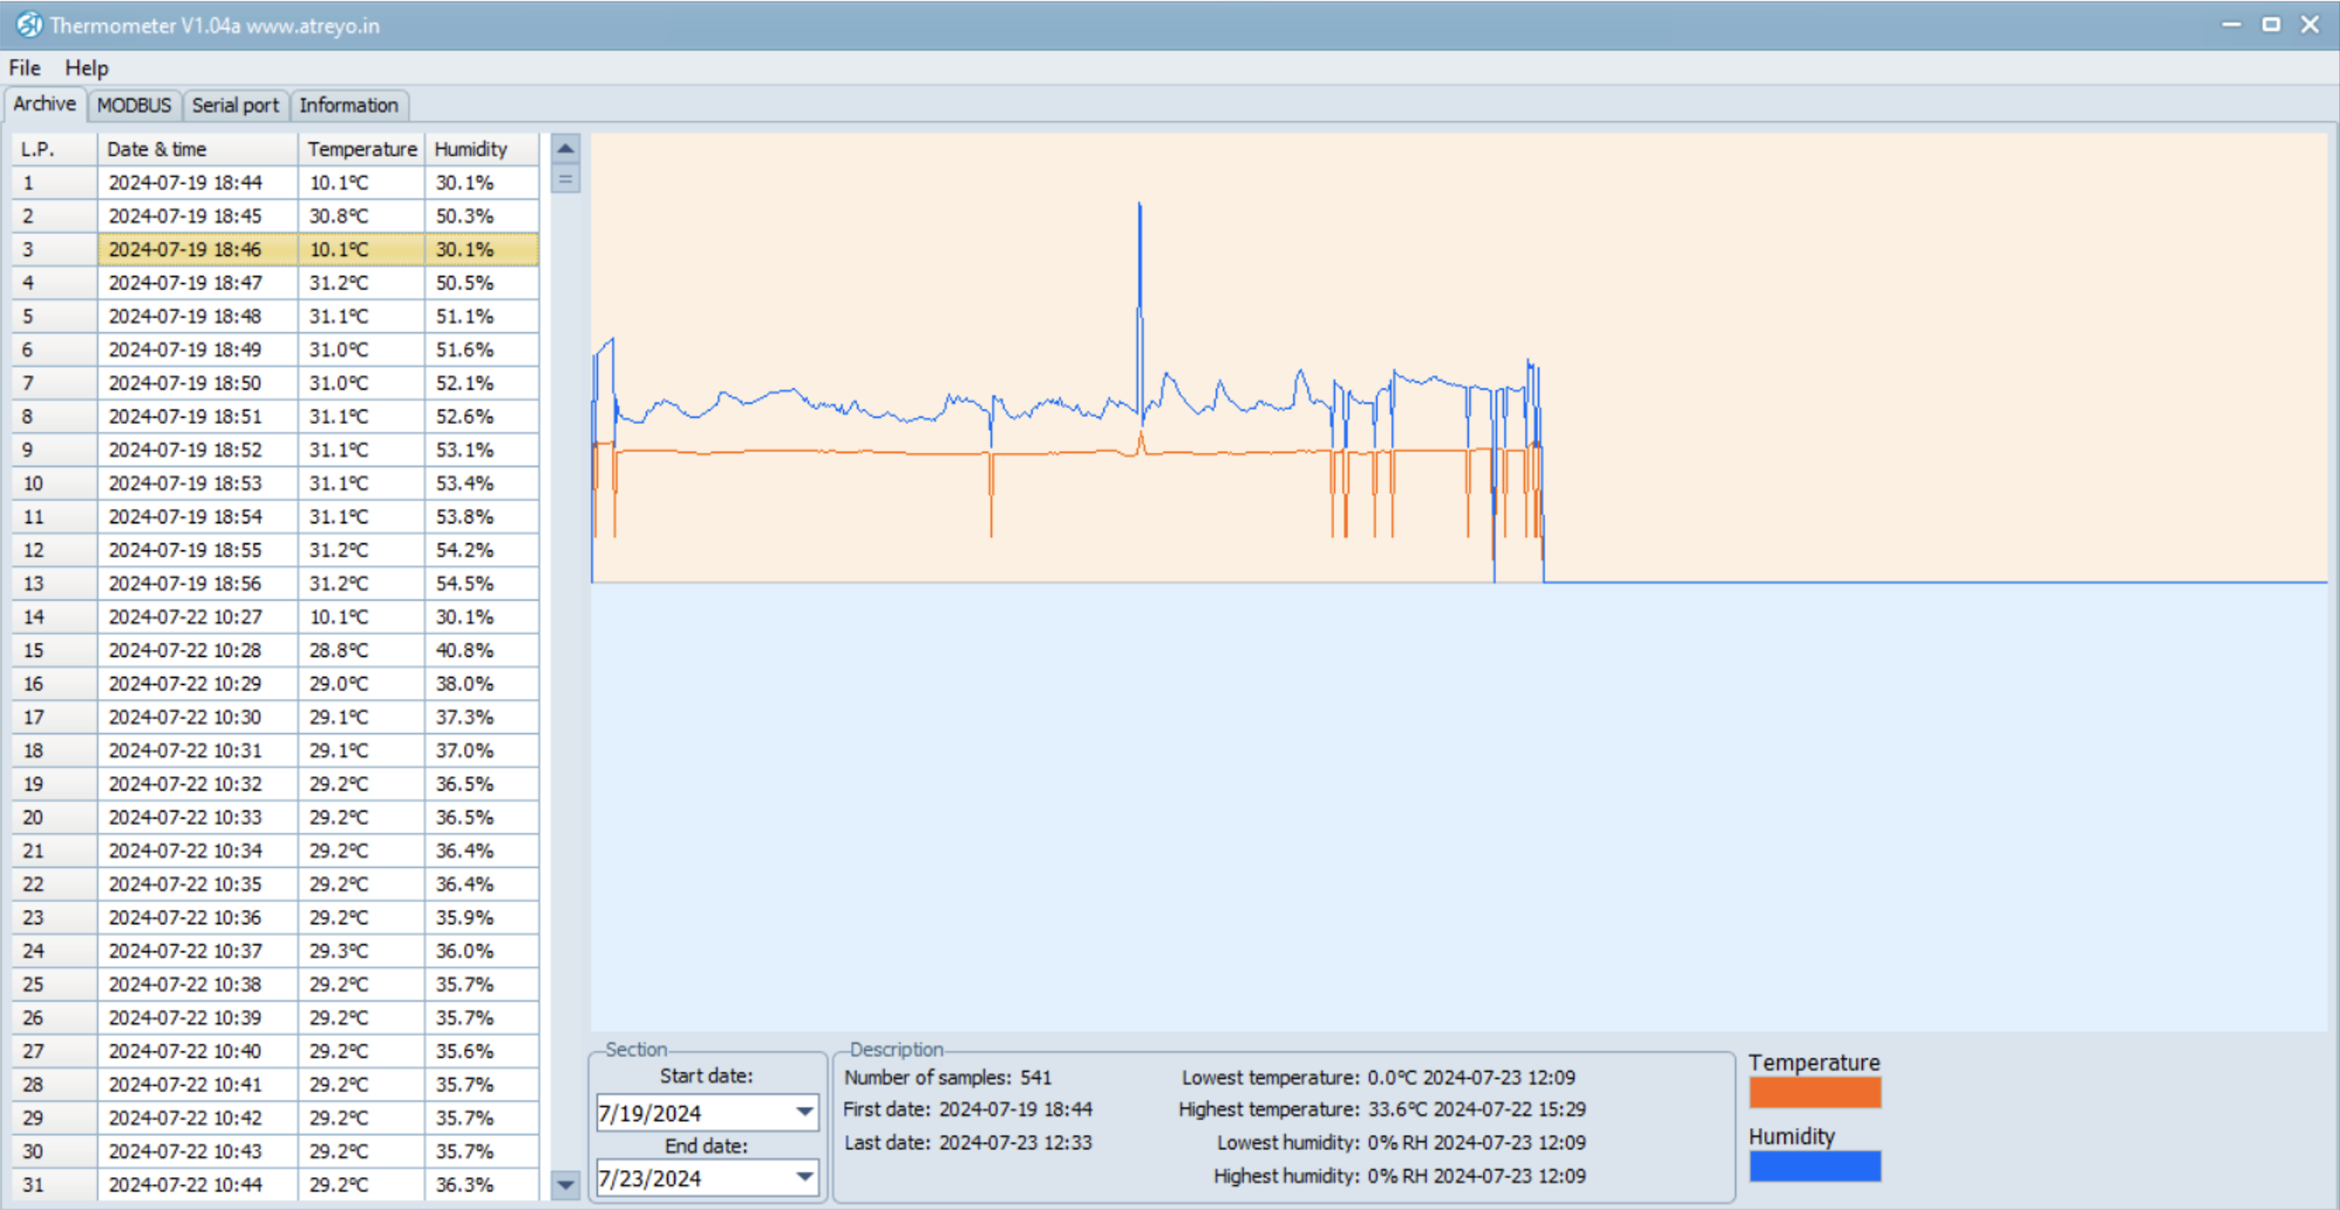Select row 19 dated 2024-07-22 10:32

[x=274, y=784]
